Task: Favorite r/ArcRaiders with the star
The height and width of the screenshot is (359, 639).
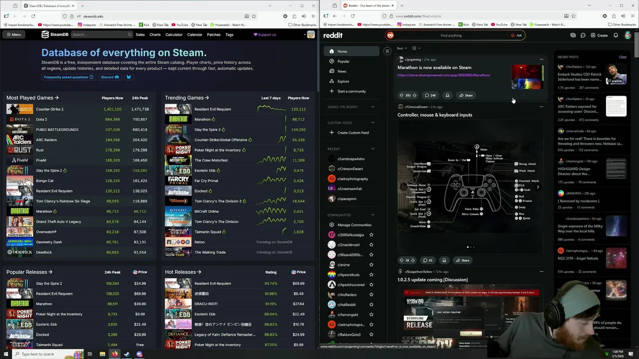Action: 371,295
